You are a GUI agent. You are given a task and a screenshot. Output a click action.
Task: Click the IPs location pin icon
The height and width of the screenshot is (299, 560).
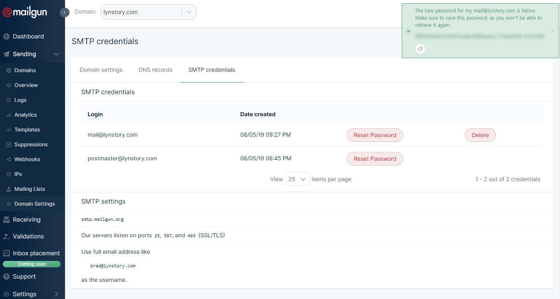(9, 174)
